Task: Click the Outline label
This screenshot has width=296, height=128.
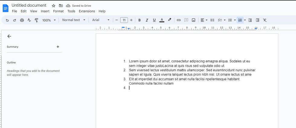Action: (11, 62)
